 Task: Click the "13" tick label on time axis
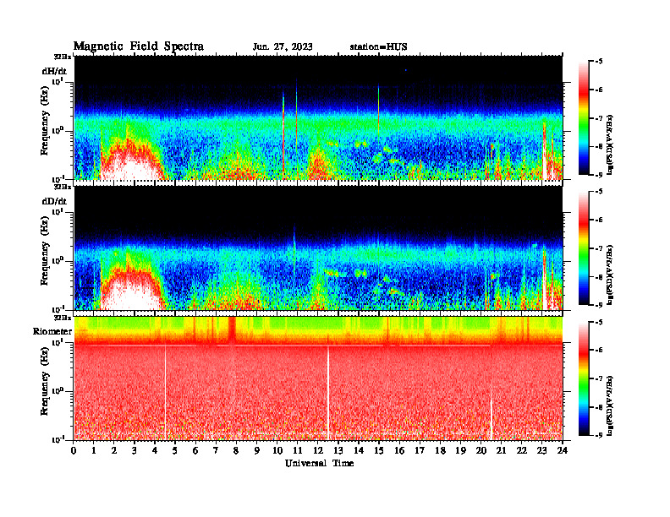tap(338, 450)
